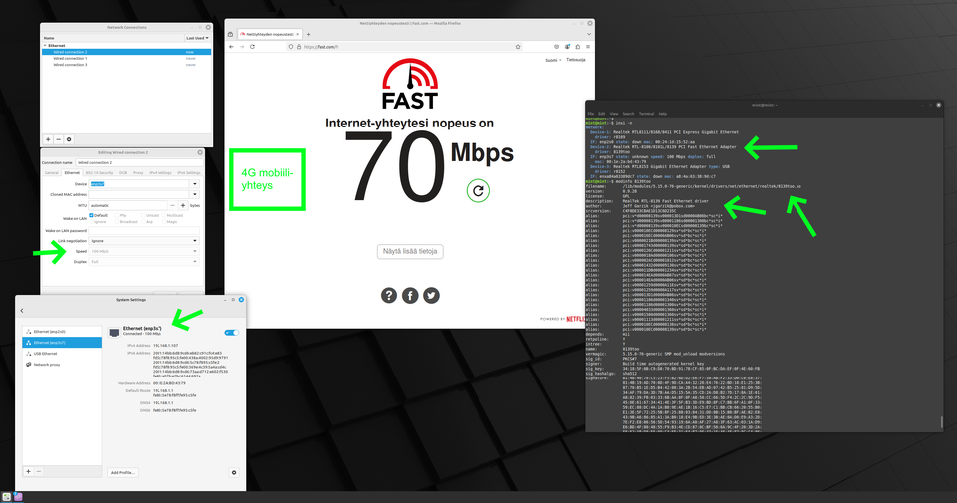Increase MTU with the plus stepper

[183, 205]
